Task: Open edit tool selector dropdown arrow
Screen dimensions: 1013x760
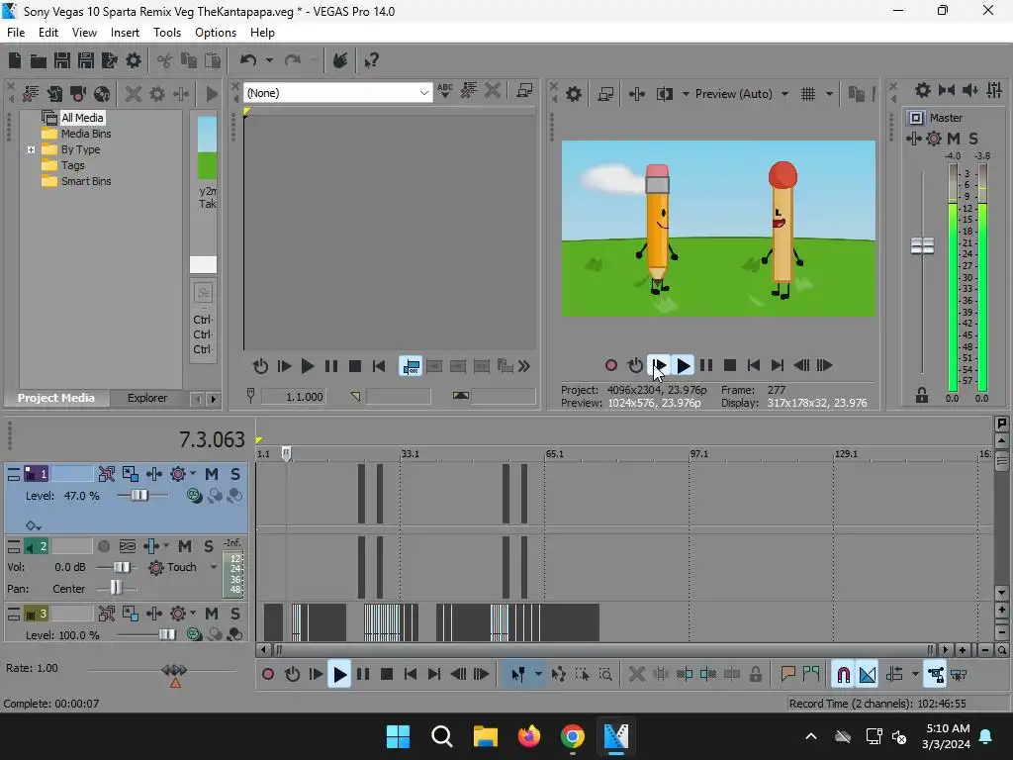Action: (538, 675)
